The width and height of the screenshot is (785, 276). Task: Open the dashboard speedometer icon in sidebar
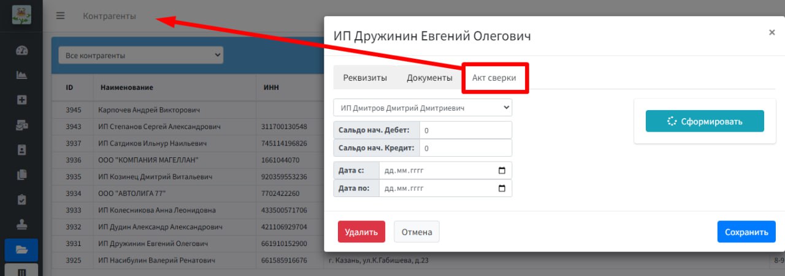click(x=21, y=50)
